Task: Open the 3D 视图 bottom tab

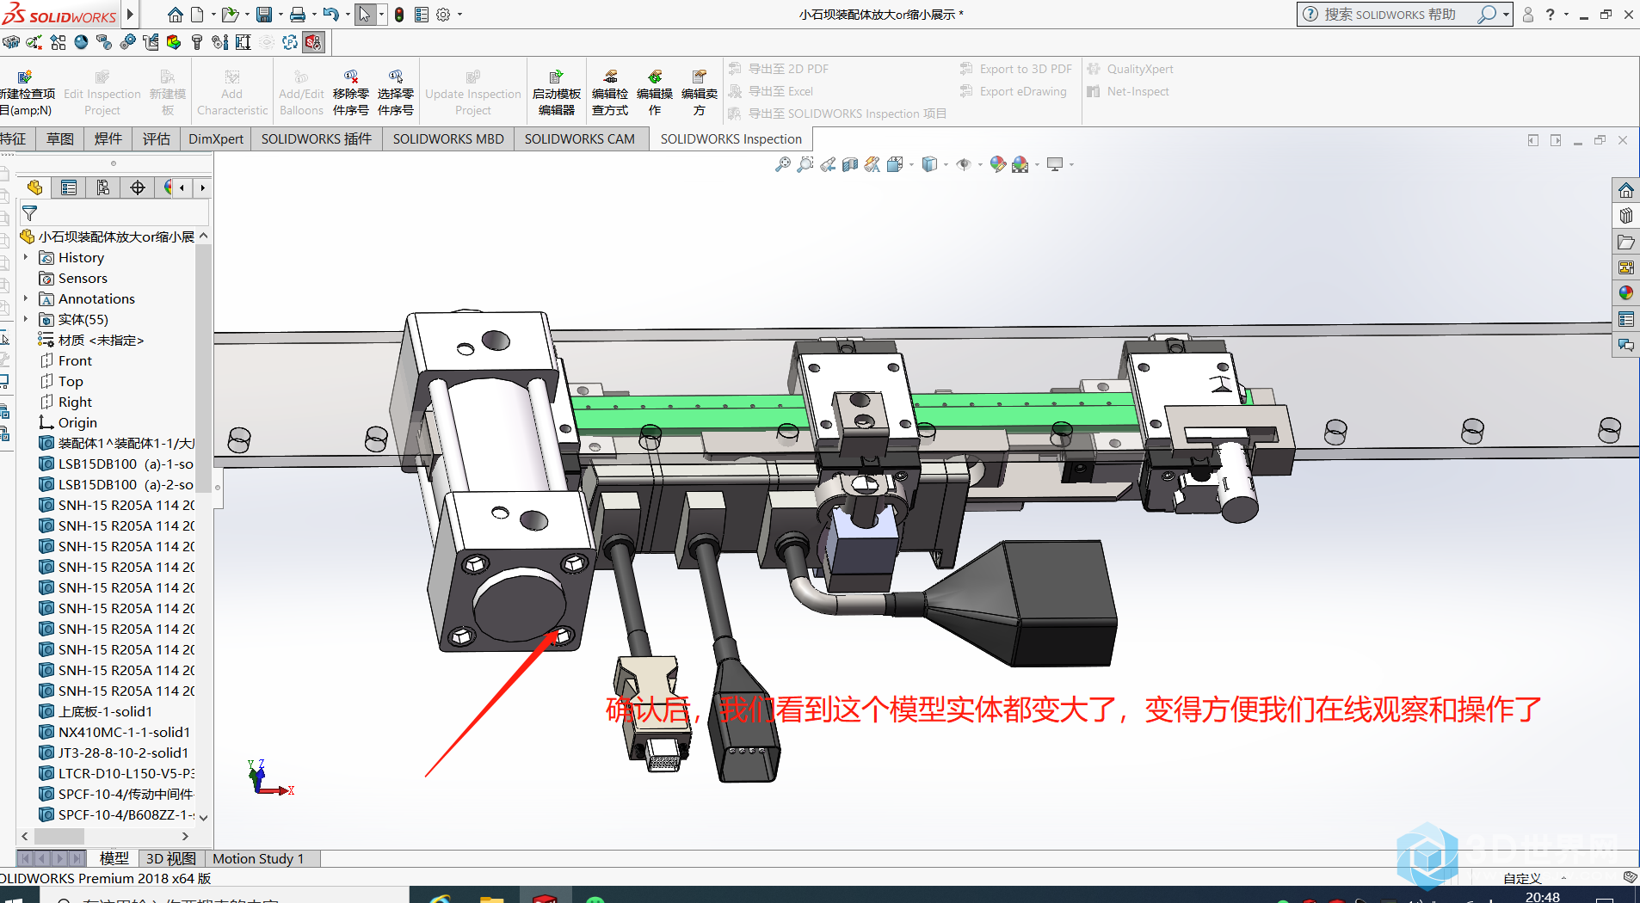Action: [x=170, y=858]
